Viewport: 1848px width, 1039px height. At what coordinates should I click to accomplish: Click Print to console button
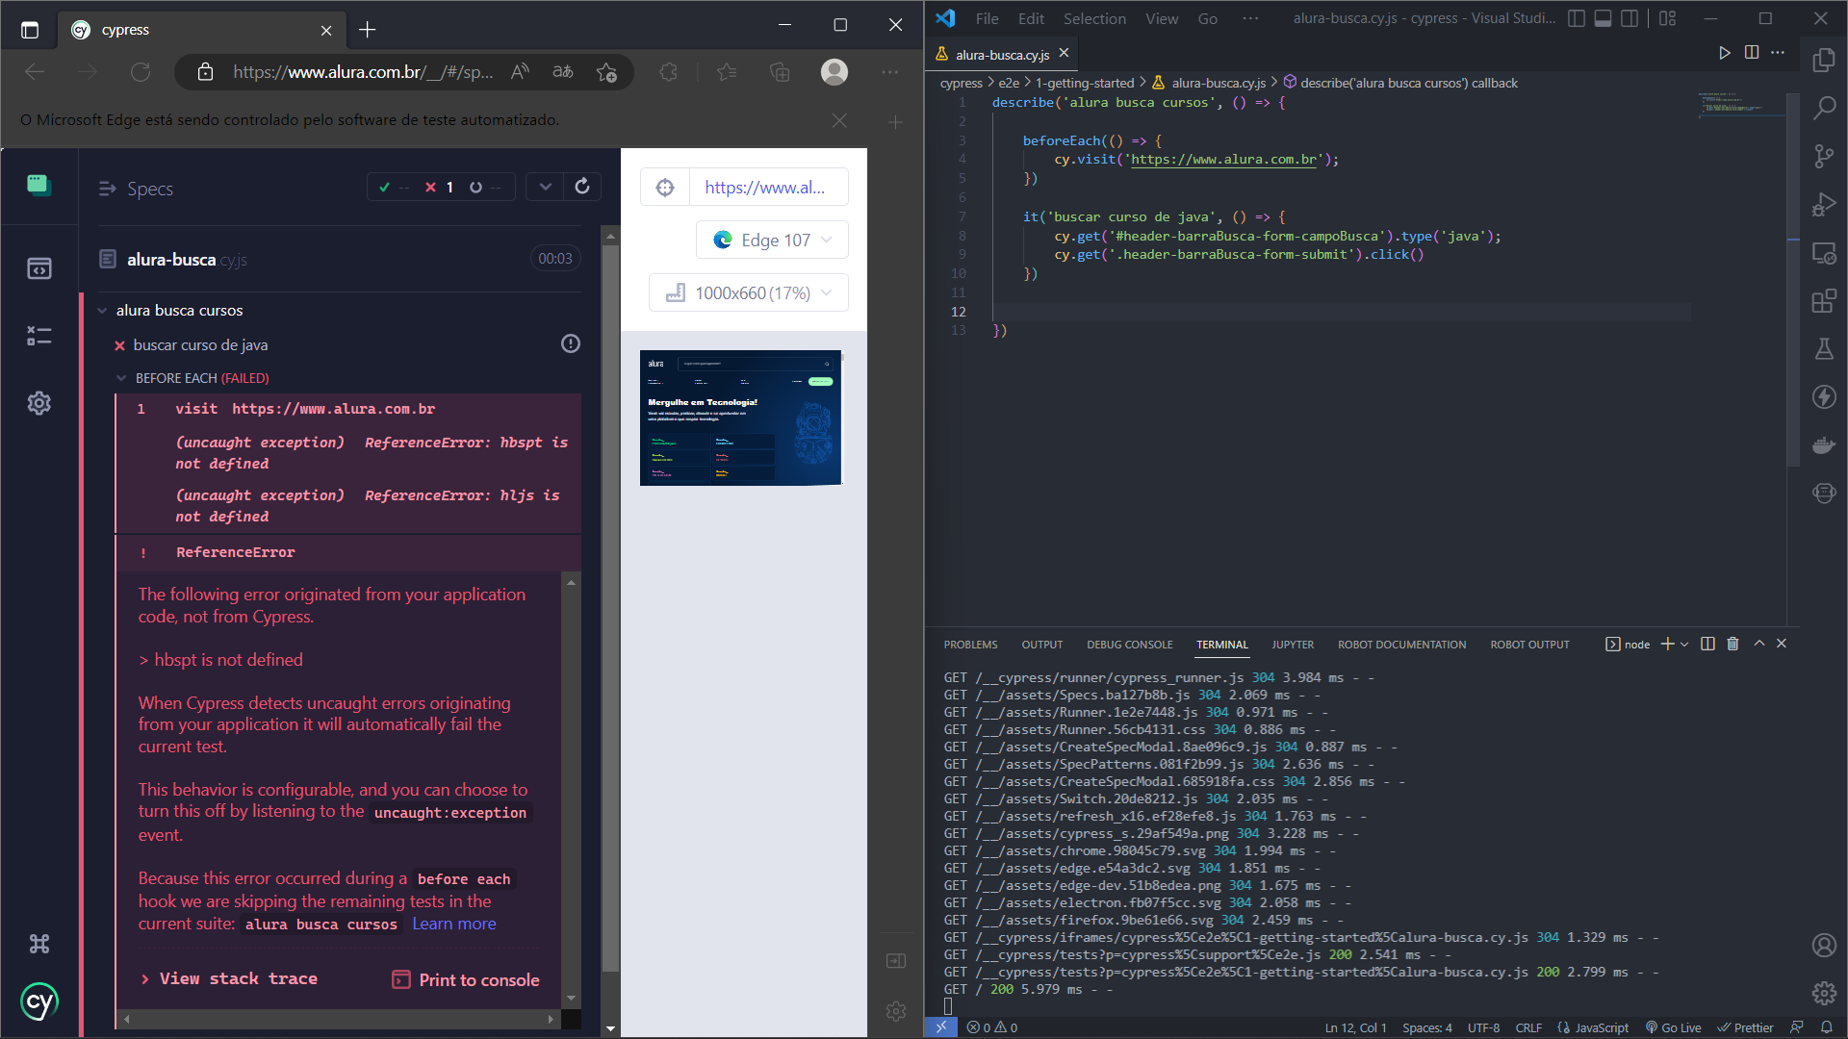pyautogui.click(x=466, y=979)
